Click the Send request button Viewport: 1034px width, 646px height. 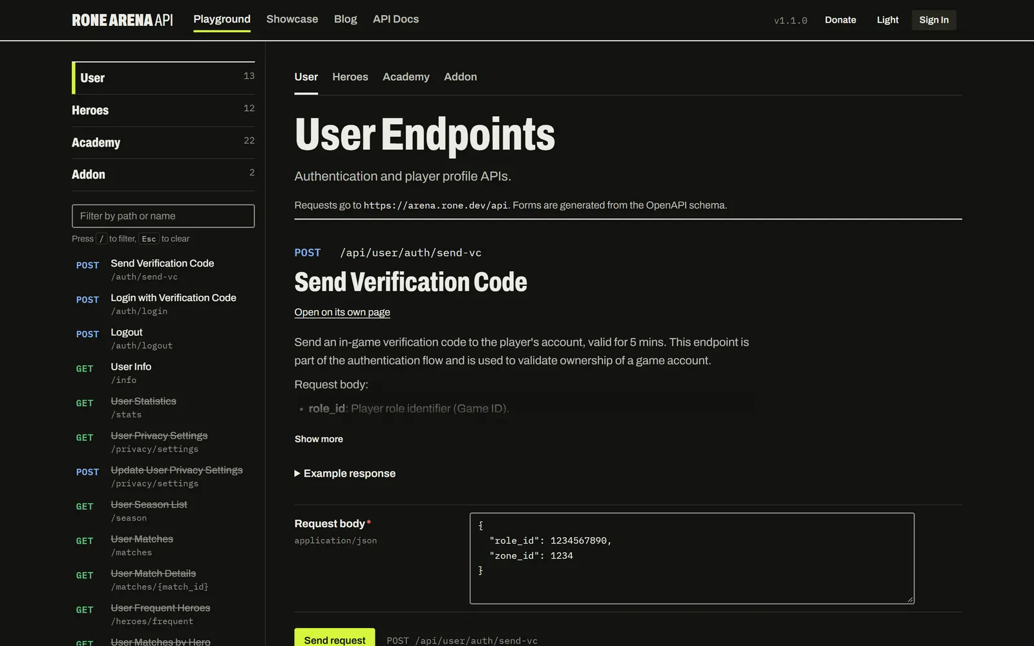tap(335, 639)
